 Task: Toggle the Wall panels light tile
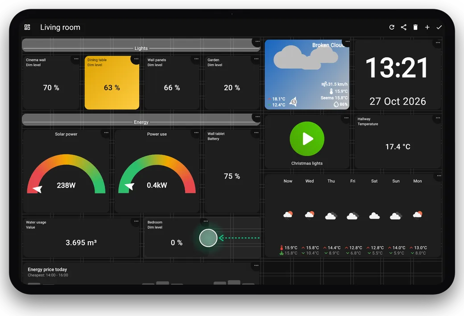click(172, 83)
